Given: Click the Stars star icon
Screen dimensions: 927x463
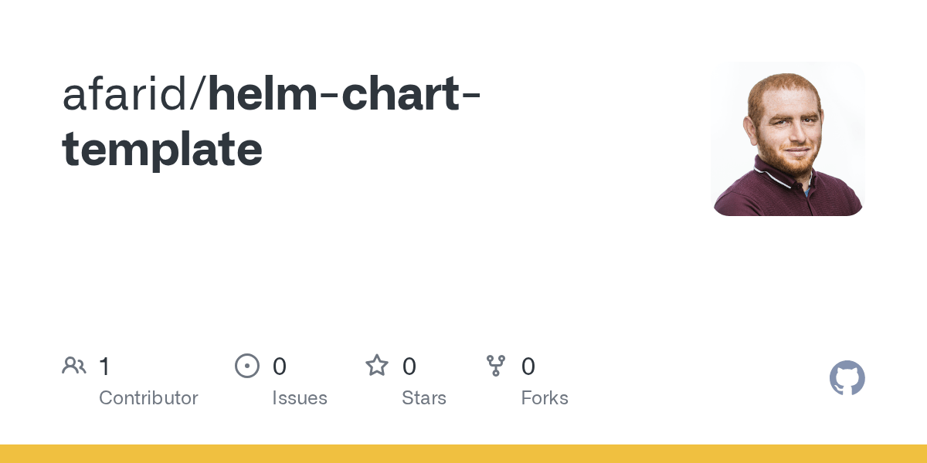Looking at the screenshot, I should pos(376,366).
